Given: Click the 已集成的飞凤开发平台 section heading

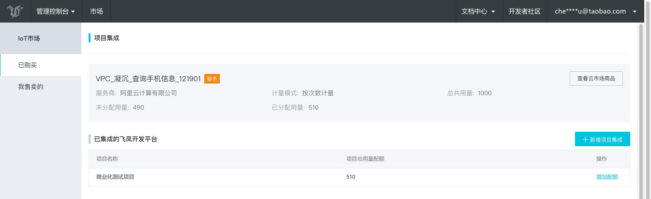Looking at the screenshot, I should pos(126,139).
